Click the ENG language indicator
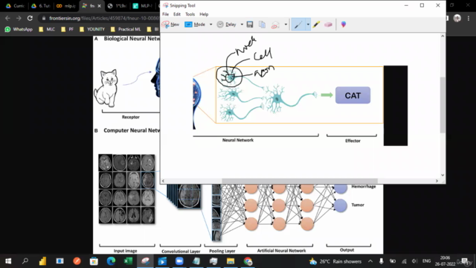Viewport: 476px width, 268px height. [x=426, y=261]
